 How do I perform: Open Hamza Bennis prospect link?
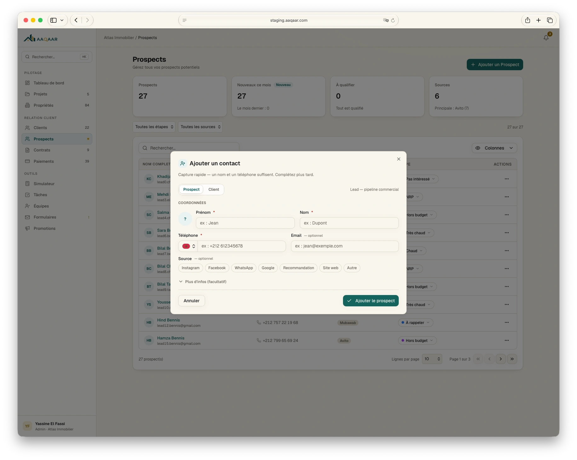(x=171, y=338)
